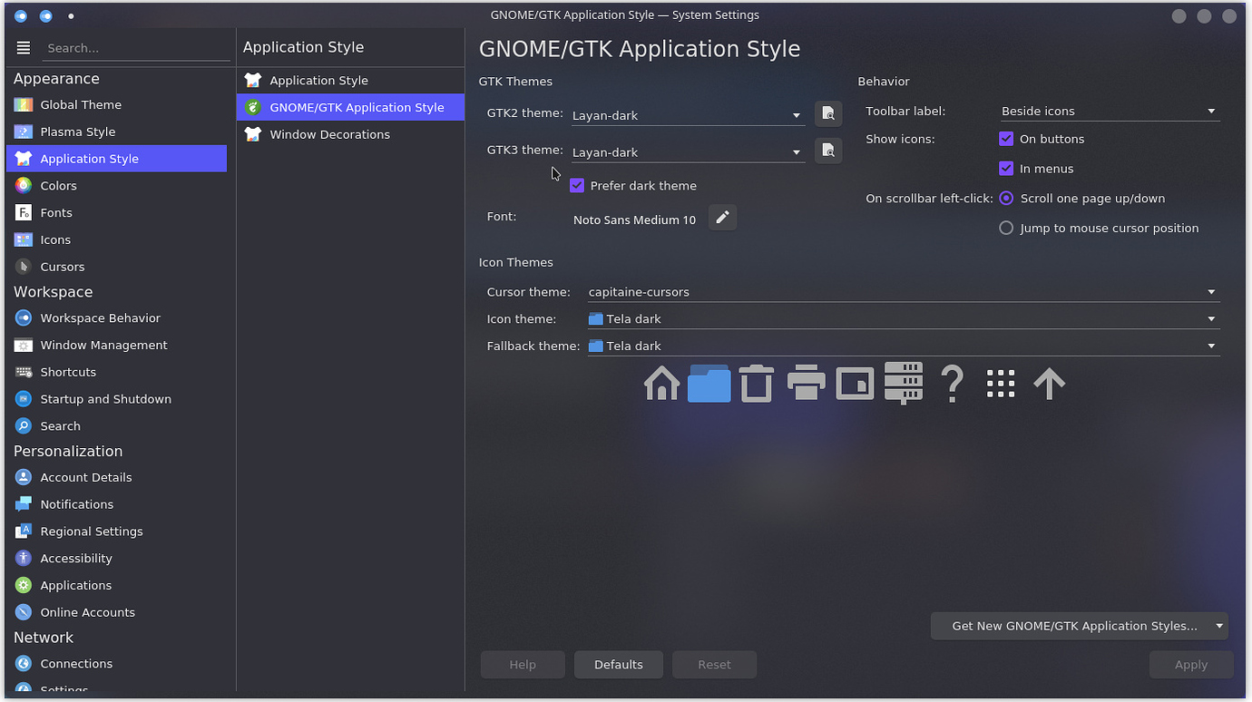Open Accessibility settings
Viewport: 1252px width, 702px height.
click(x=116, y=559)
